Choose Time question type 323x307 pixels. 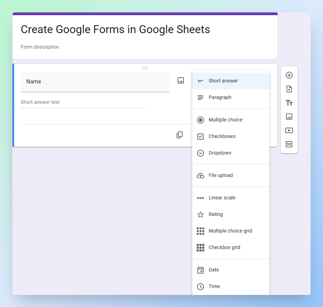coord(231,286)
